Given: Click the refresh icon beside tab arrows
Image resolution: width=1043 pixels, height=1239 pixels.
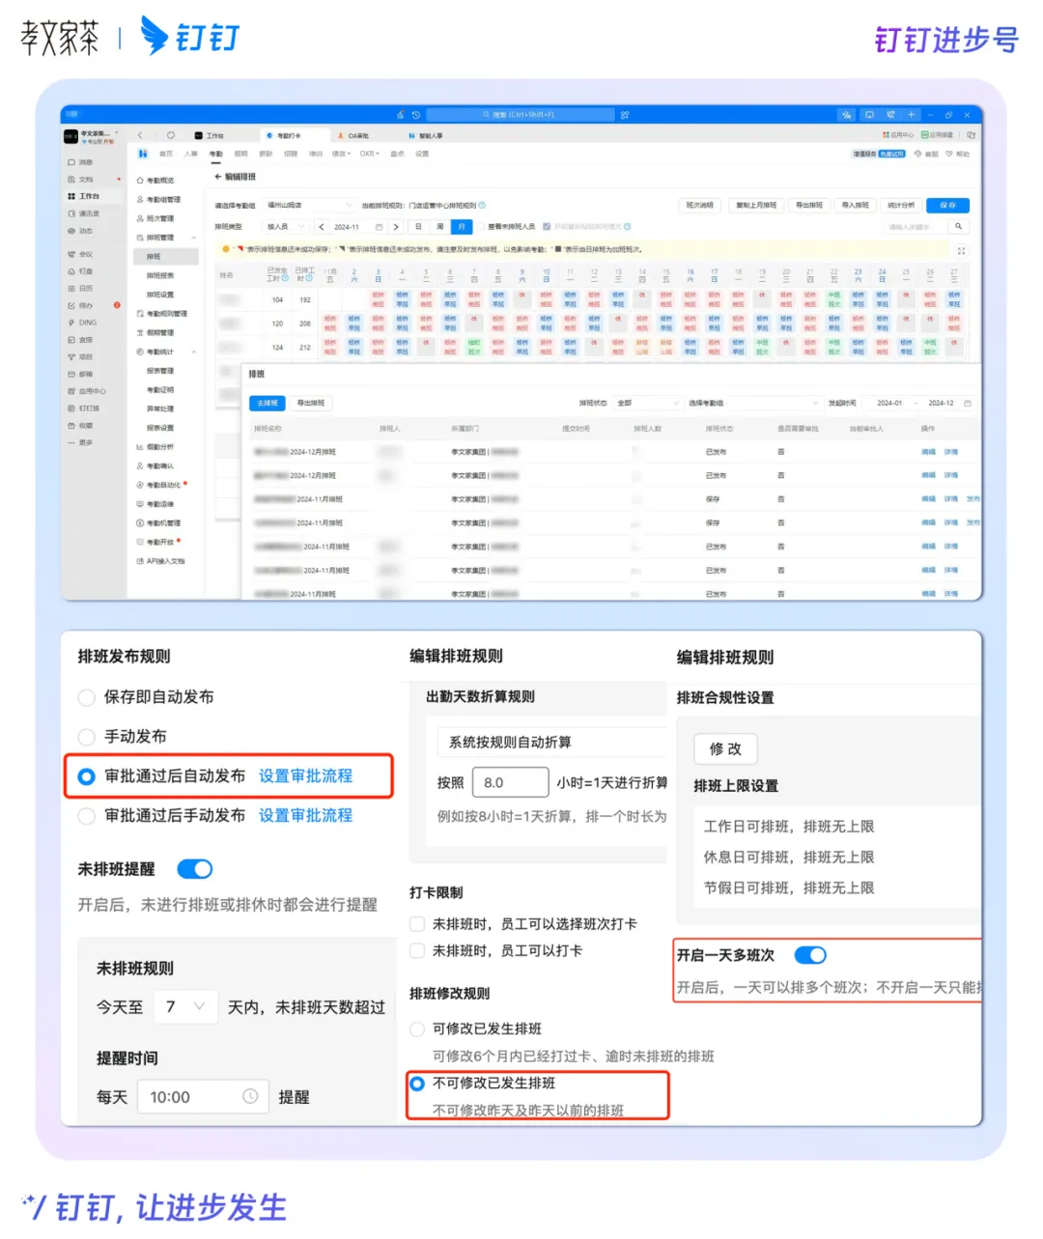Looking at the screenshot, I should 171,135.
